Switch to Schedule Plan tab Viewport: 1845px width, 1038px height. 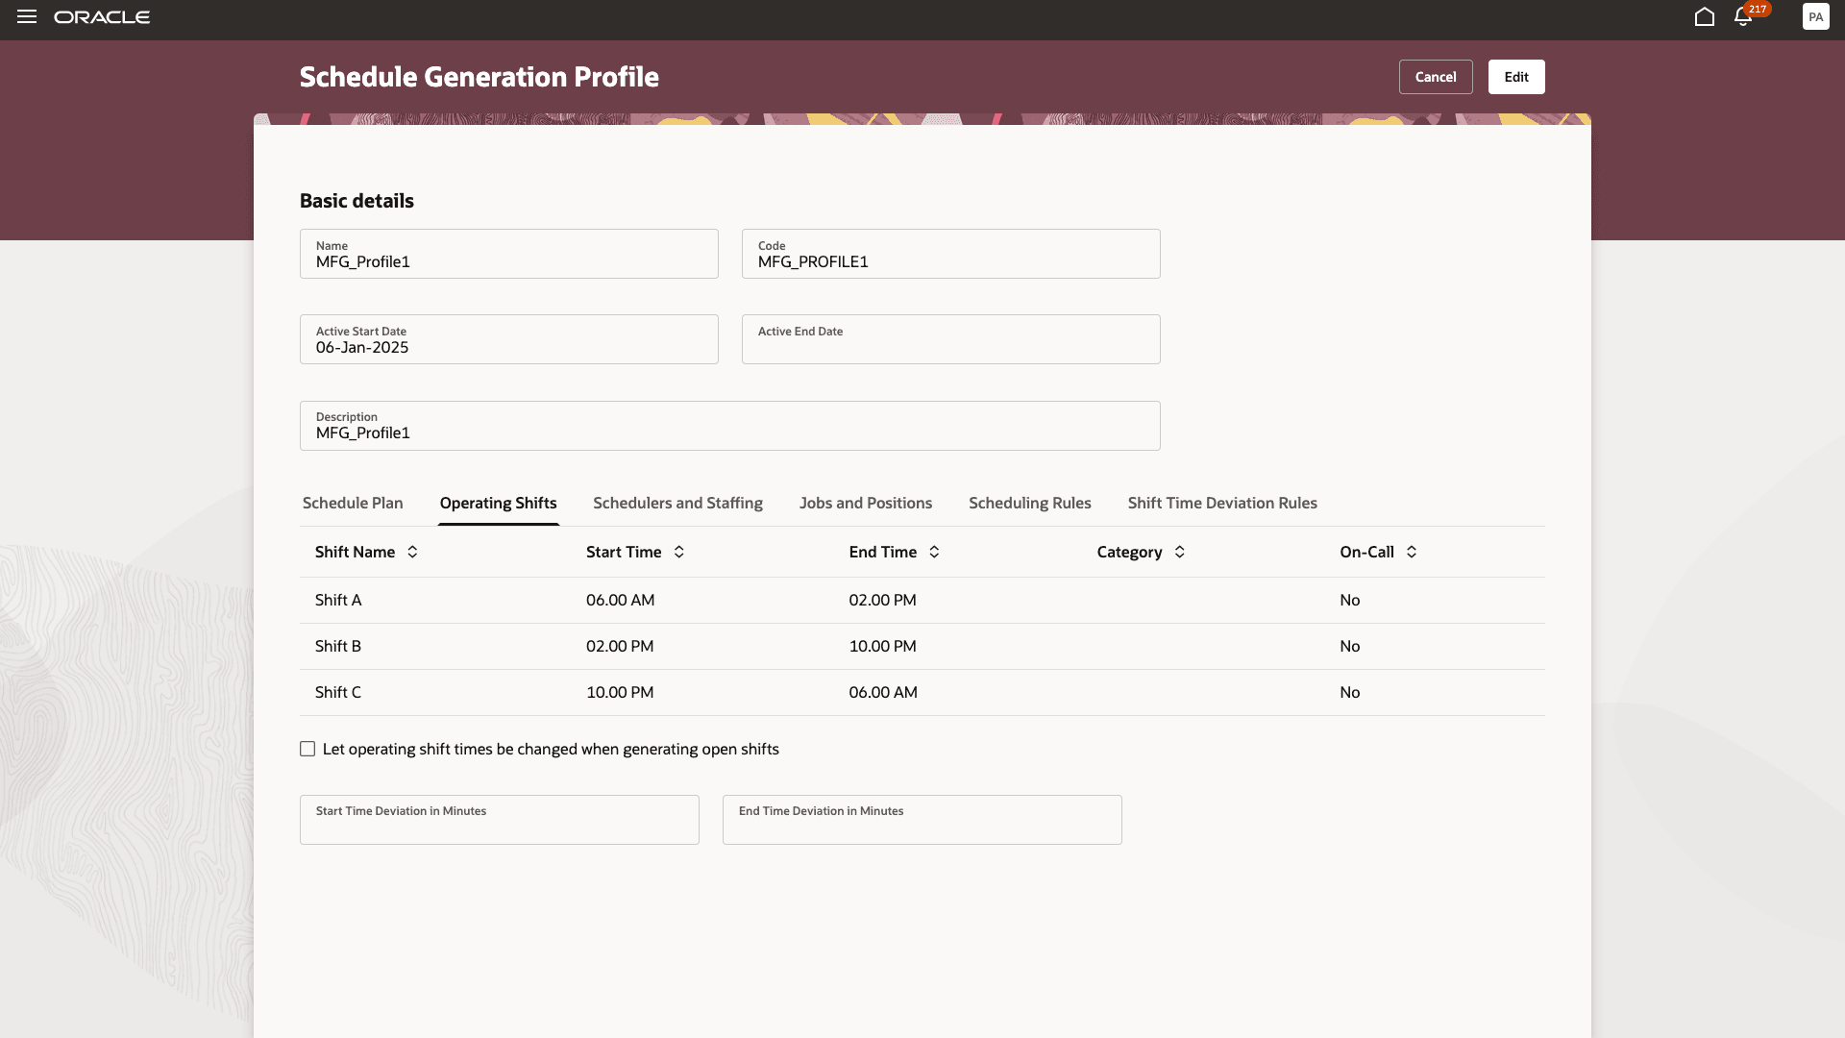[x=353, y=503]
